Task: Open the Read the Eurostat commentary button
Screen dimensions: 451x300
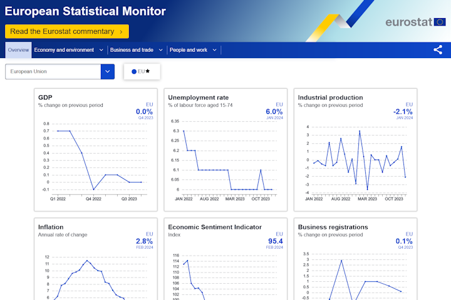Action: coord(66,31)
